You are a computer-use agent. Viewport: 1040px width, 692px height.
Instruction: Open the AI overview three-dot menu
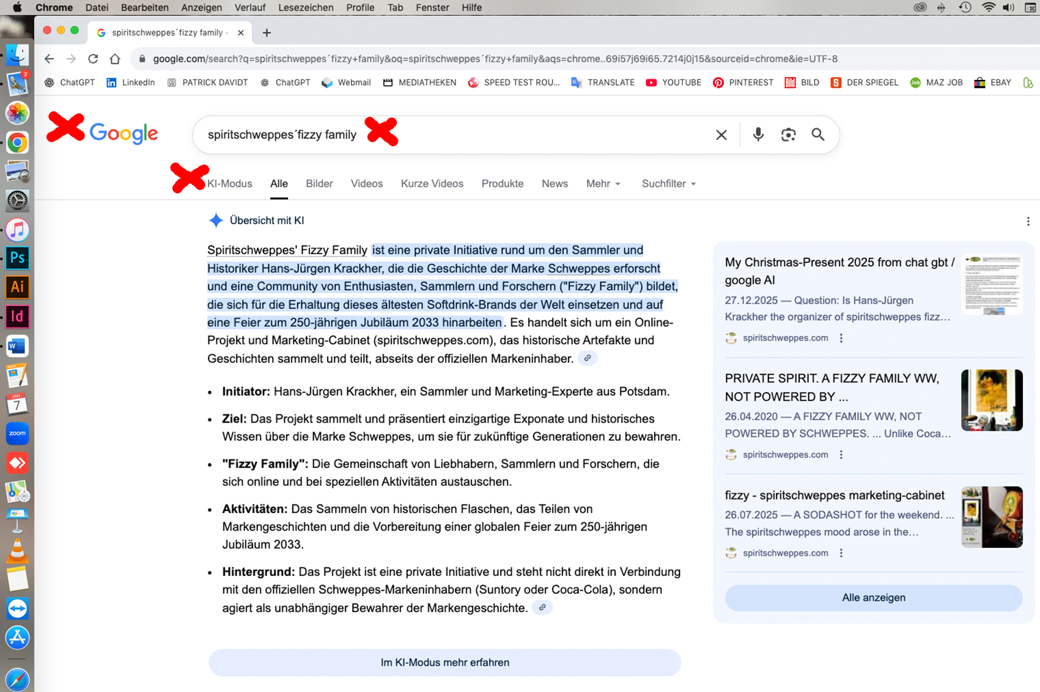1028,221
